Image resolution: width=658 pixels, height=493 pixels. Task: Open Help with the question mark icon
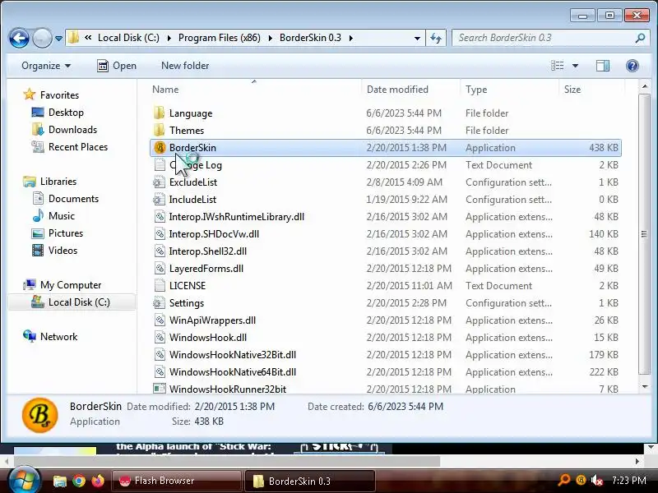[x=632, y=66]
